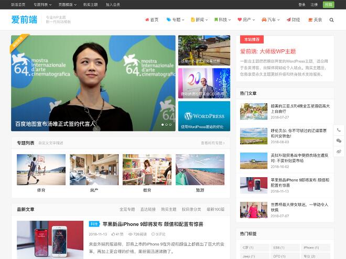
Task: Click the blue 科技 category tag
Action: 94,224
